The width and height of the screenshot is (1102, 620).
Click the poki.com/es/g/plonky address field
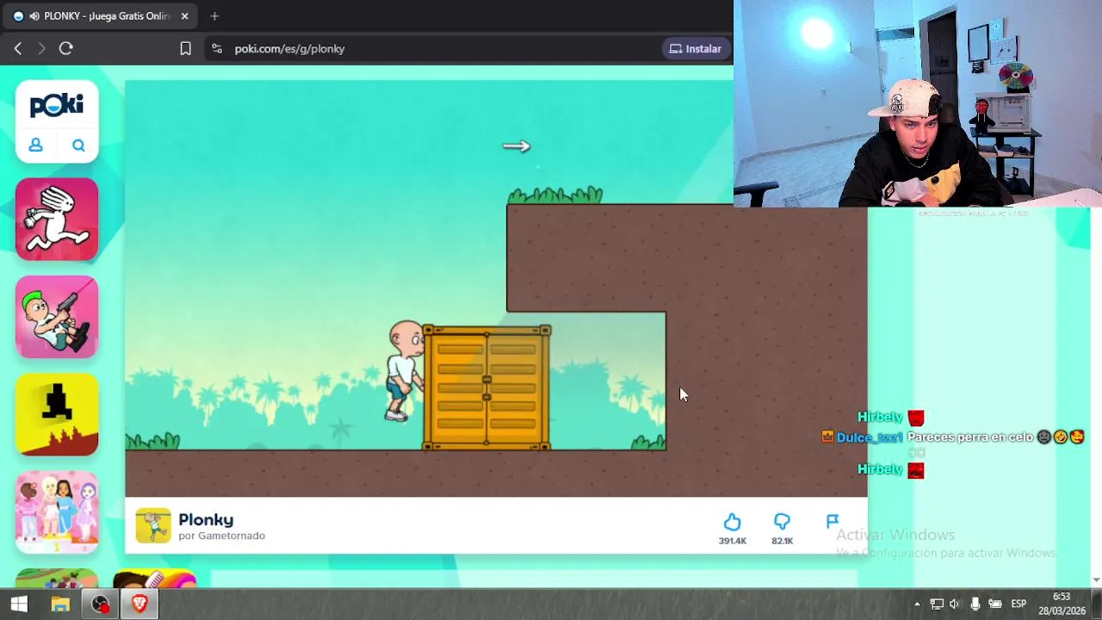[290, 49]
